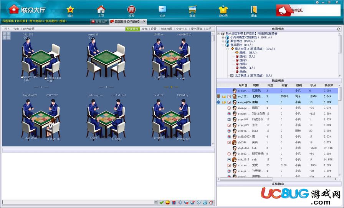Click 全部 in the toolbar
Image resolution: width=344 pixels, height=208 pixels.
(x=145, y=29)
